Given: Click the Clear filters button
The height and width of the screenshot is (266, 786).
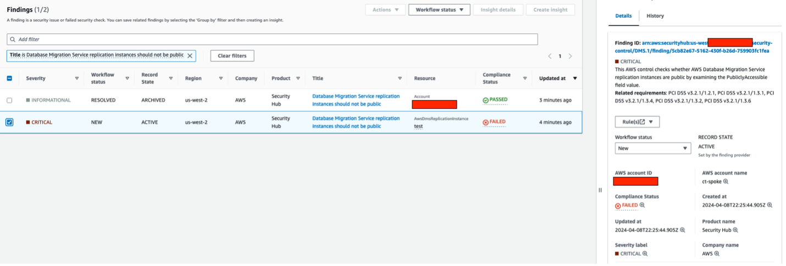Looking at the screenshot, I should click(x=232, y=55).
